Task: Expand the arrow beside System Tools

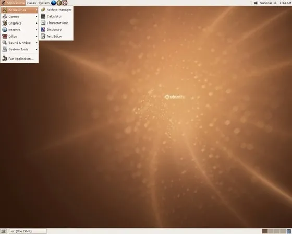Action: pos(36,49)
